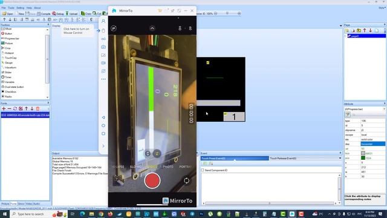Add the Variable component from the Toolbox
Screen dimensions: 387x218
click(8, 82)
